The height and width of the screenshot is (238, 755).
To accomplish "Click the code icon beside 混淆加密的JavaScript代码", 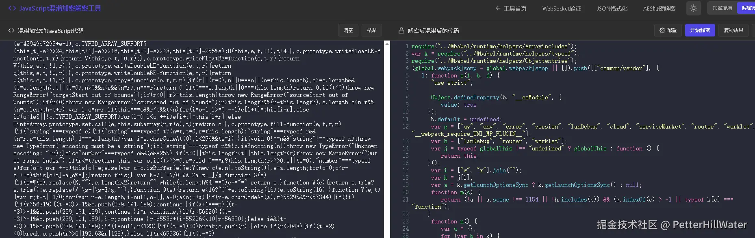I will [11, 31].
